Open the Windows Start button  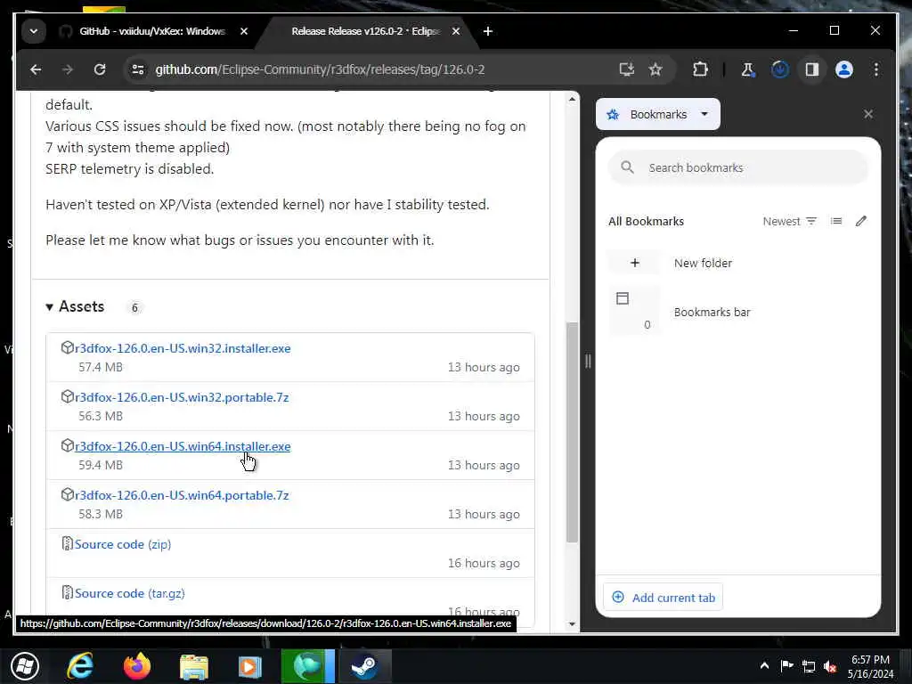coord(25,666)
